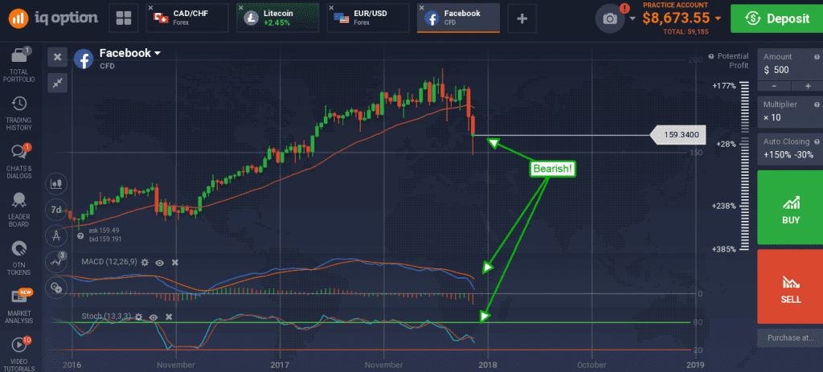Click the Purchase at... button
Image resolution: width=823 pixels, height=372 pixels.
790,338
